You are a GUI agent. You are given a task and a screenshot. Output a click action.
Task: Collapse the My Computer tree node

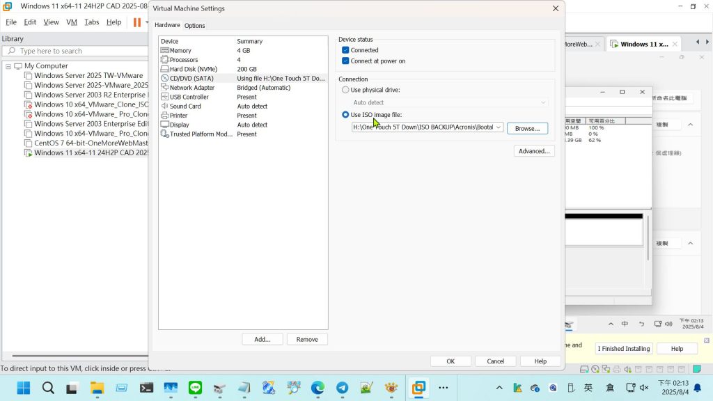[8, 66]
